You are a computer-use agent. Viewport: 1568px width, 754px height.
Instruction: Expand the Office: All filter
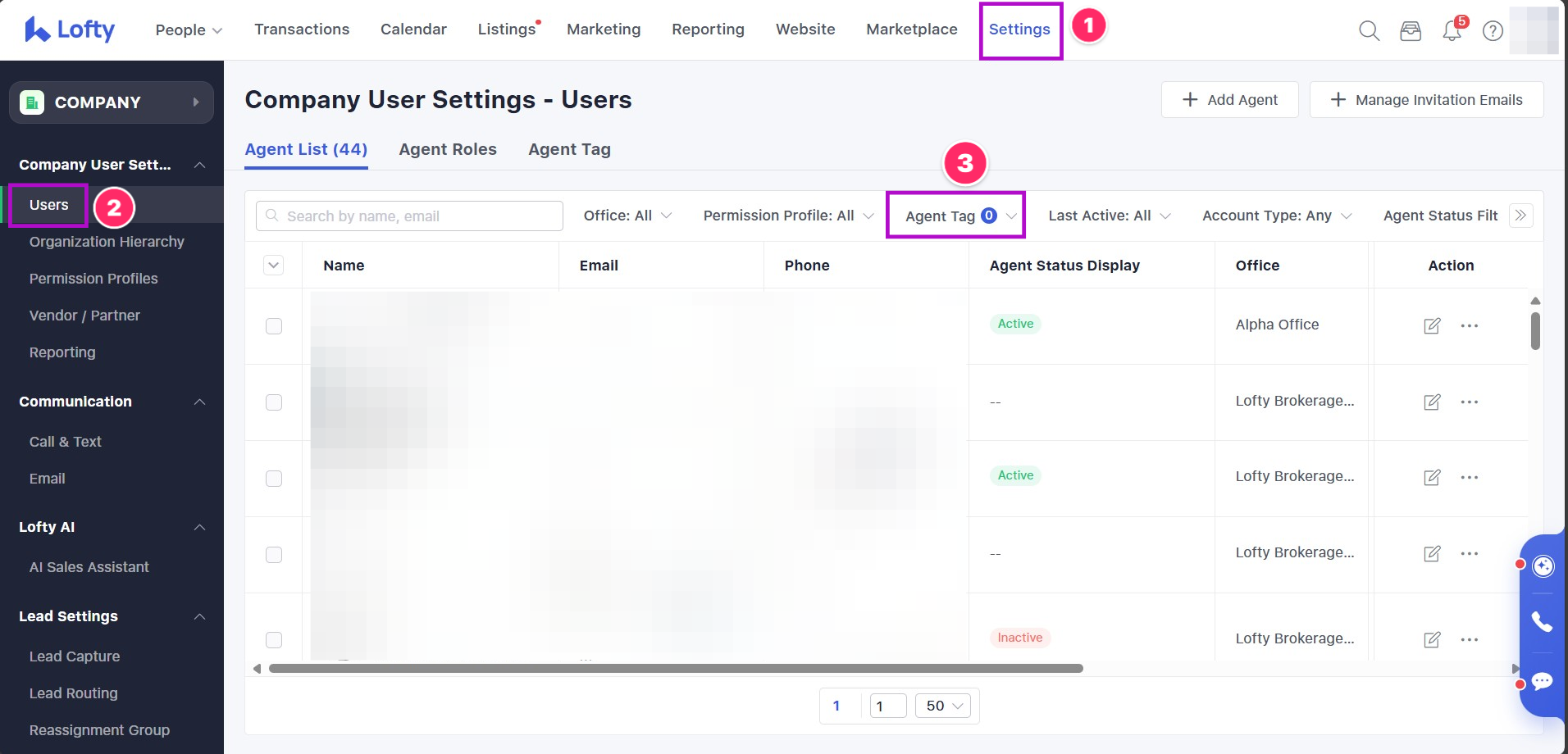point(627,216)
